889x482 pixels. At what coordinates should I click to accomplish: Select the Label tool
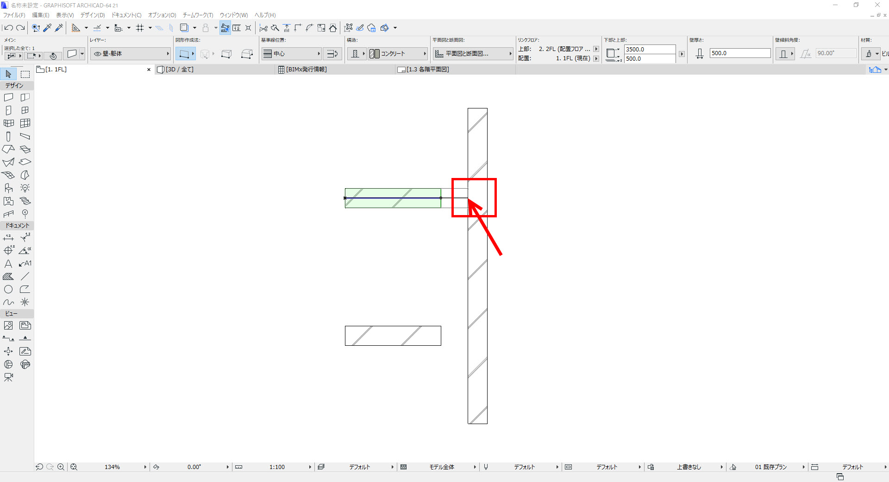click(25, 263)
